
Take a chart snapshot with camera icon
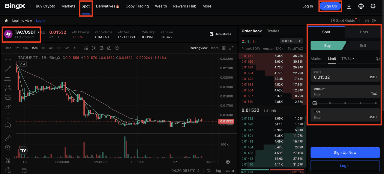(109, 48)
